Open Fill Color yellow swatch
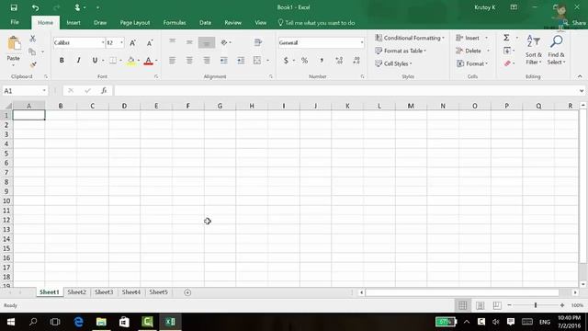 (130, 61)
